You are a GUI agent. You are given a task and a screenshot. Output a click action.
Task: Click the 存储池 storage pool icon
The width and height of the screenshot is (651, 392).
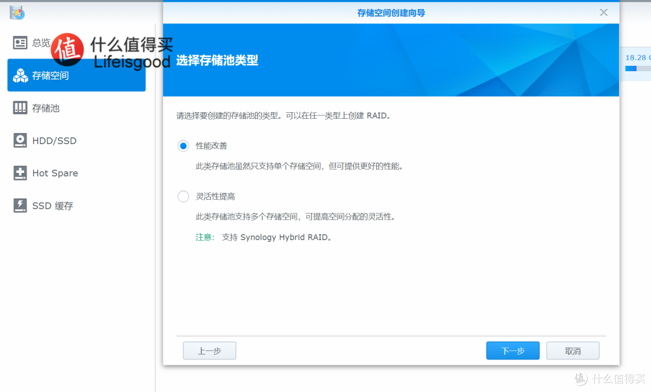(x=20, y=108)
